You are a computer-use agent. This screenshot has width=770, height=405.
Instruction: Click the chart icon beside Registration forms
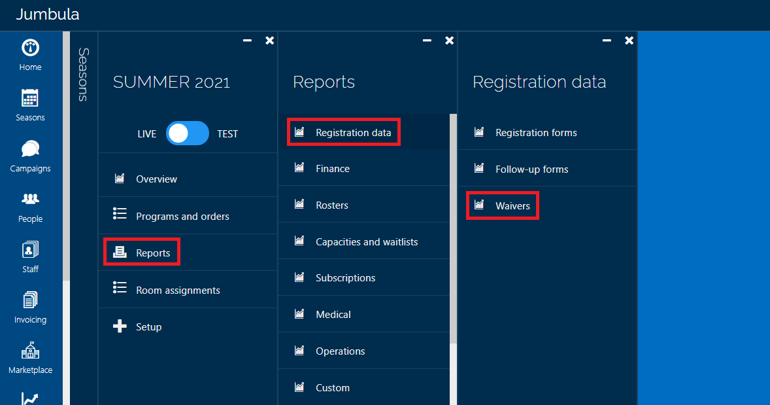478,132
